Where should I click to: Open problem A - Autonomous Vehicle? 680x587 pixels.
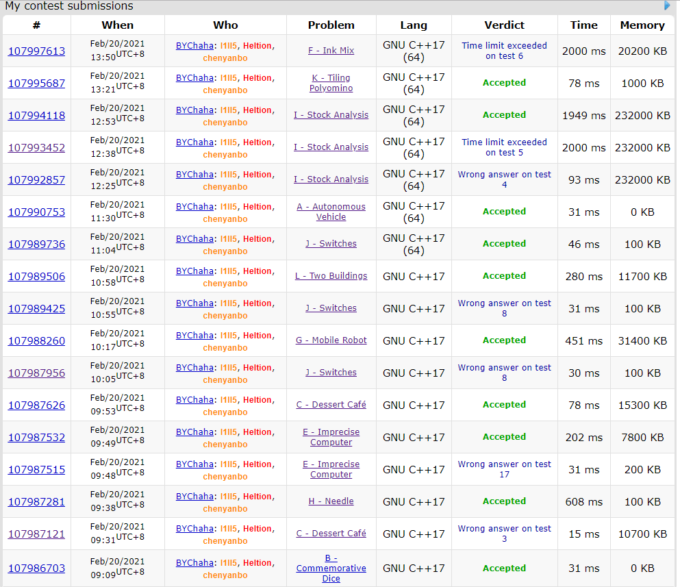click(331, 212)
